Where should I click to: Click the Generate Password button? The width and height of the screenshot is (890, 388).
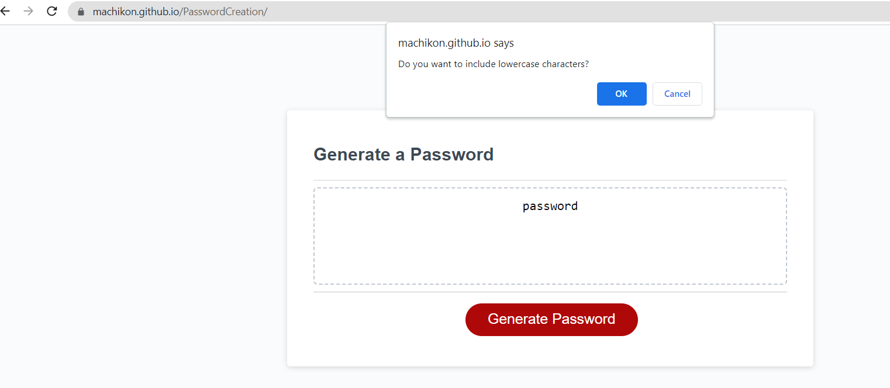(x=551, y=319)
